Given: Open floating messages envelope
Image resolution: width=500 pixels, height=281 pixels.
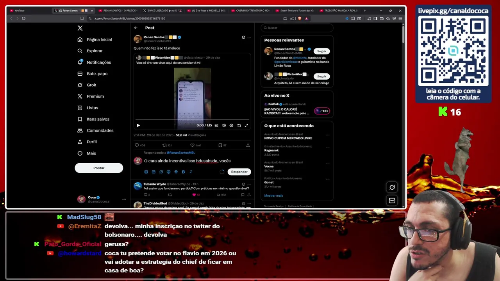Looking at the screenshot, I should pyautogui.click(x=392, y=201).
